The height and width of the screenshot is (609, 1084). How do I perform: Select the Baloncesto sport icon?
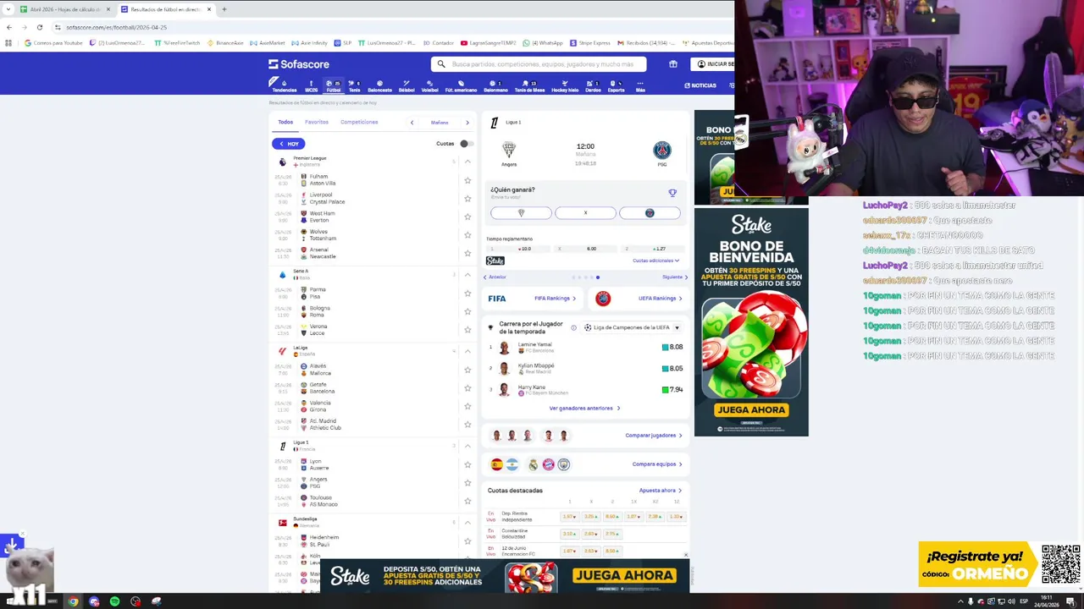coord(379,86)
